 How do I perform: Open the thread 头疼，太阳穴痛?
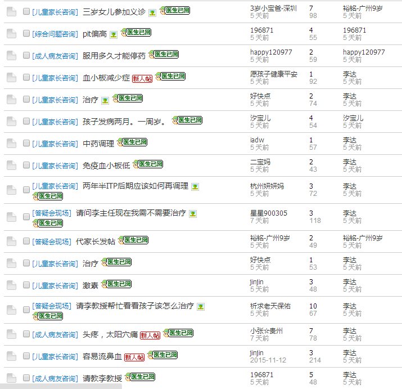point(110,334)
